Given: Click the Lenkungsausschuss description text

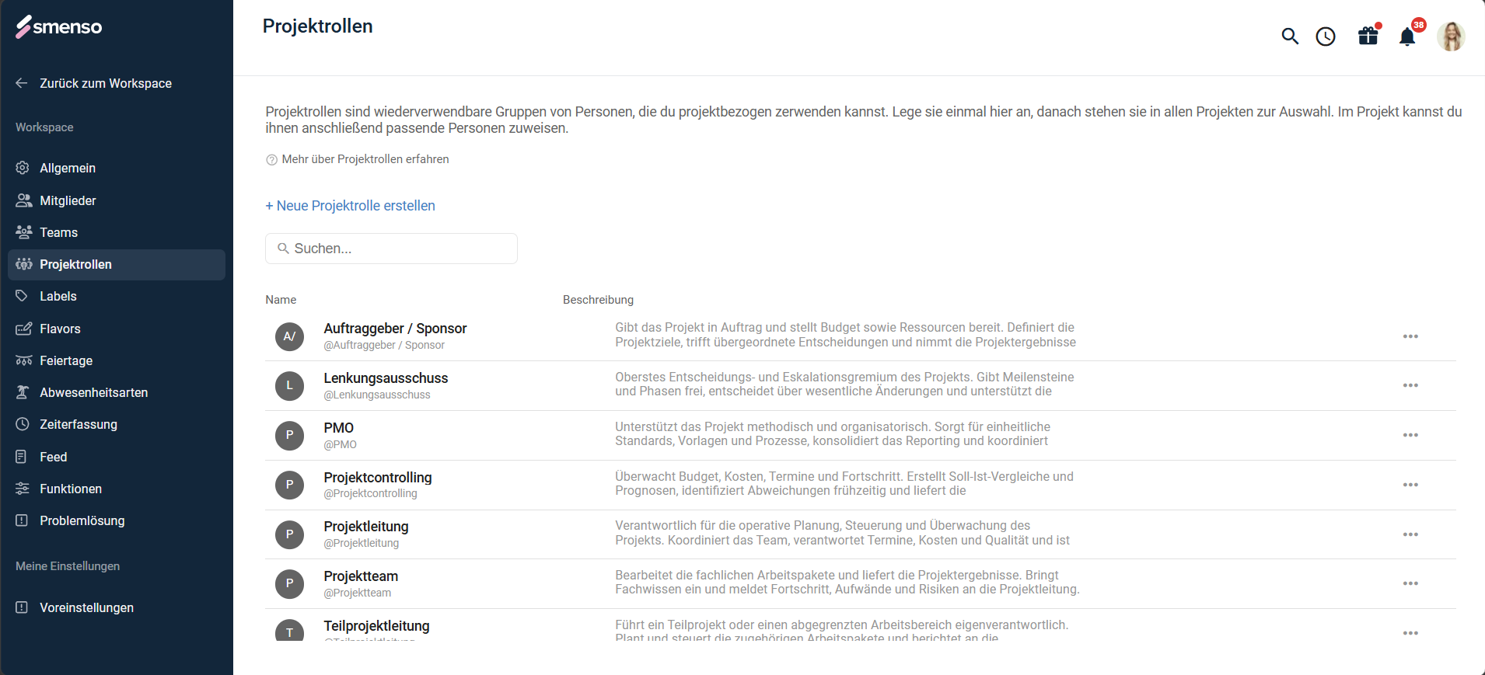Looking at the screenshot, I should pyautogui.click(x=844, y=384).
